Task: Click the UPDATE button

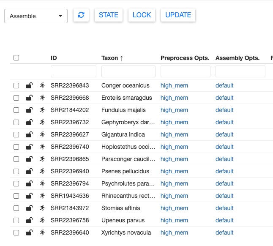Action: 178,15
